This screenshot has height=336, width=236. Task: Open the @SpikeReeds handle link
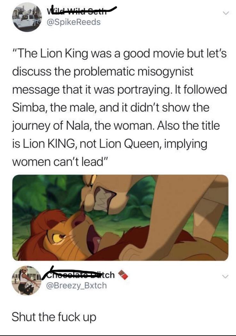[74, 22]
